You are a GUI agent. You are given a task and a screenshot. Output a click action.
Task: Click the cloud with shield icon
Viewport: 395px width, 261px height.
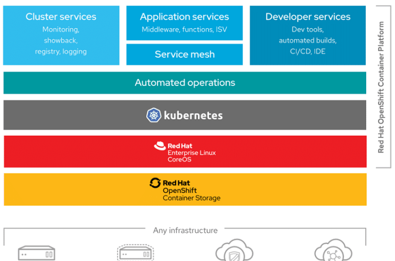coord(234,250)
